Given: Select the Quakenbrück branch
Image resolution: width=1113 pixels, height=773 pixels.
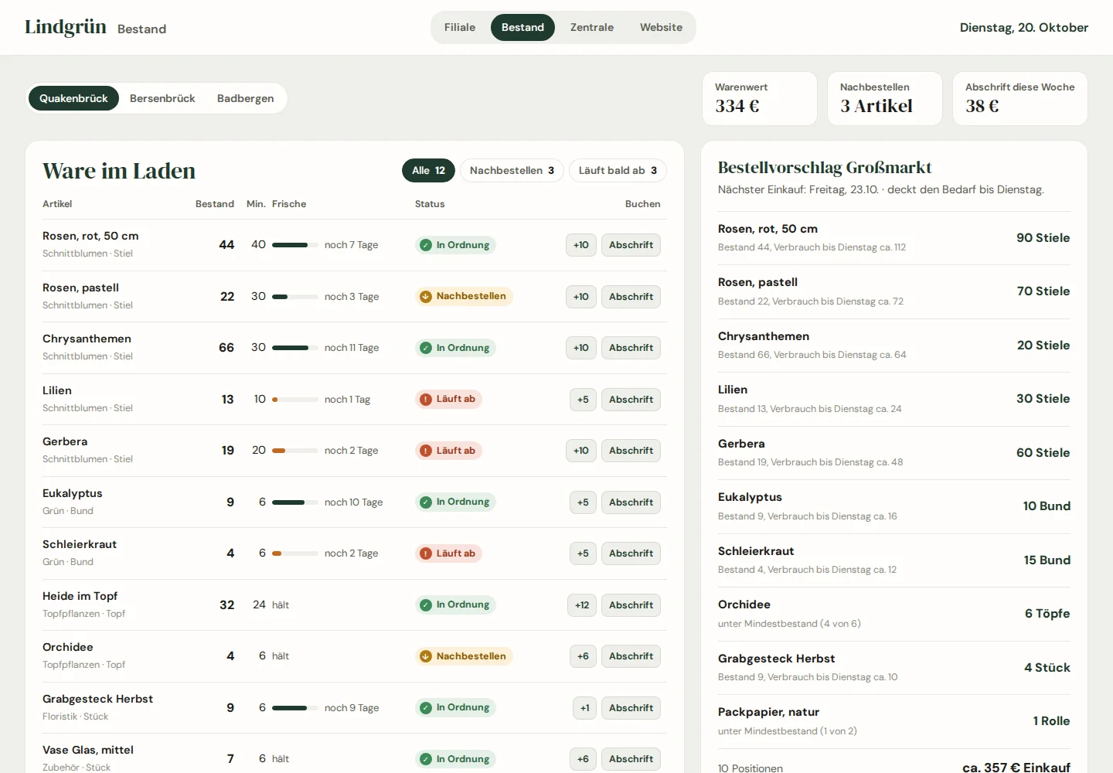Looking at the screenshot, I should coord(73,98).
